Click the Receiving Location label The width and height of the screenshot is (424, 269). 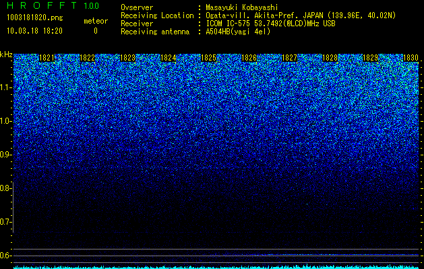tap(157, 15)
